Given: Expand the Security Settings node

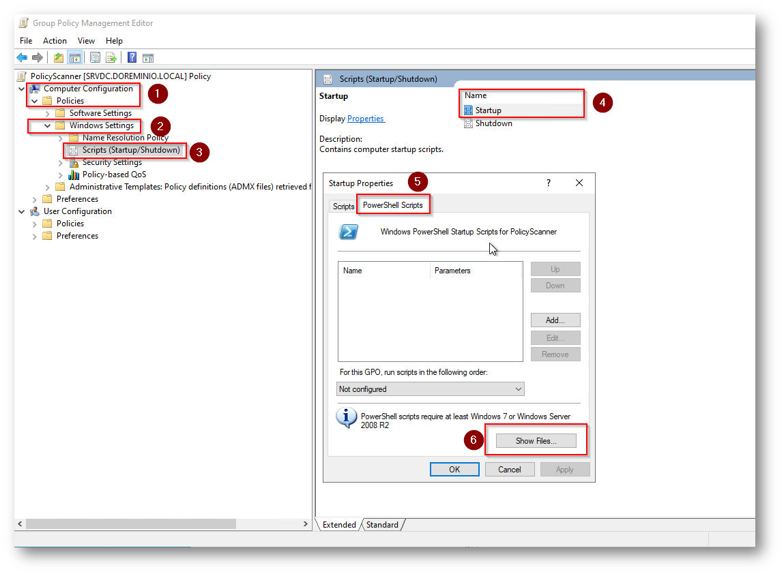Looking at the screenshot, I should pos(61,162).
